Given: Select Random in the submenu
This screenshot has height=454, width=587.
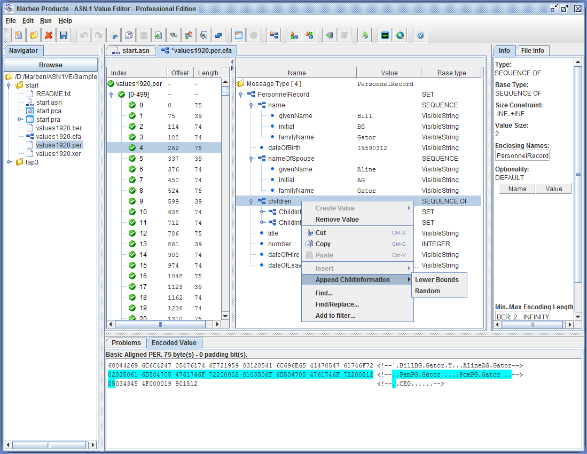Looking at the screenshot, I should click(x=439, y=291).
